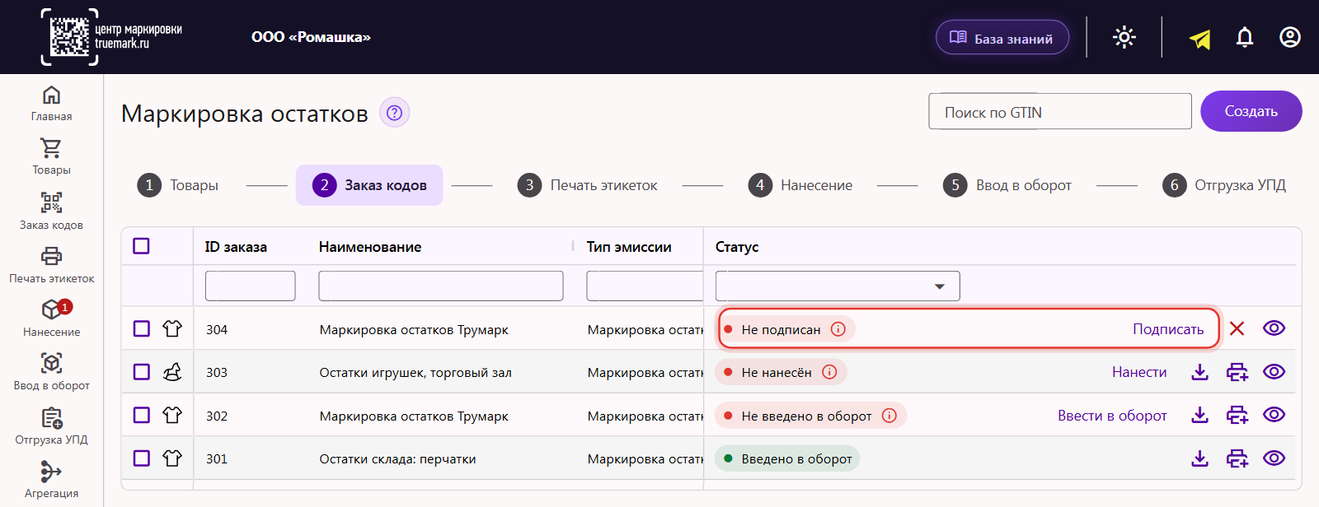Click the ООО «Ромашка» company name
This screenshot has height=507, width=1319.
[311, 37]
